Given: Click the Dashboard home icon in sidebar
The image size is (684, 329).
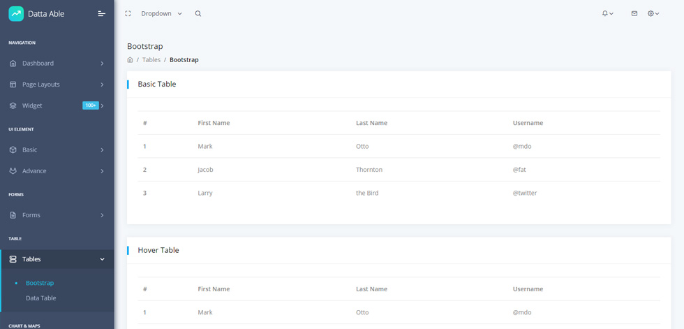Looking at the screenshot, I should point(13,64).
